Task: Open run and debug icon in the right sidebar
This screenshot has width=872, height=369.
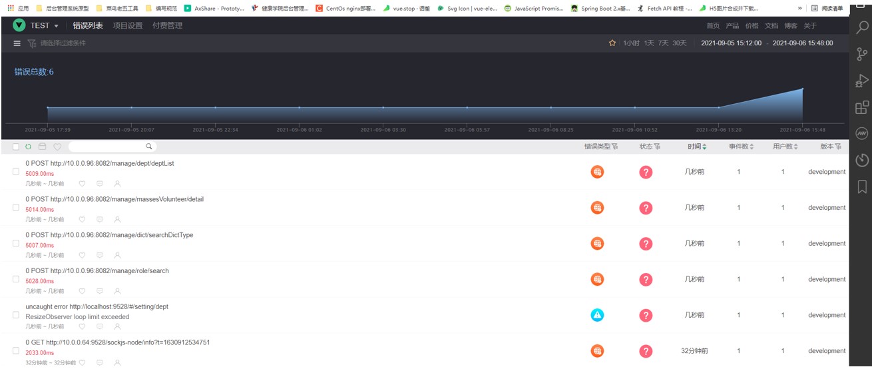Action: pyautogui.click(x=862, y=81)
